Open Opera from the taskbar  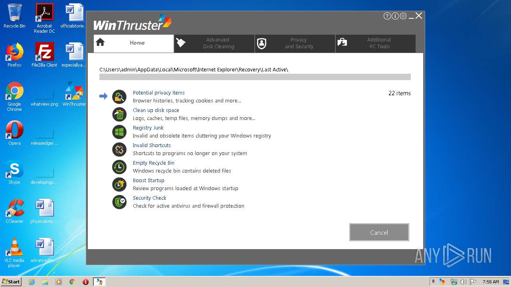[x=85, y=282]
